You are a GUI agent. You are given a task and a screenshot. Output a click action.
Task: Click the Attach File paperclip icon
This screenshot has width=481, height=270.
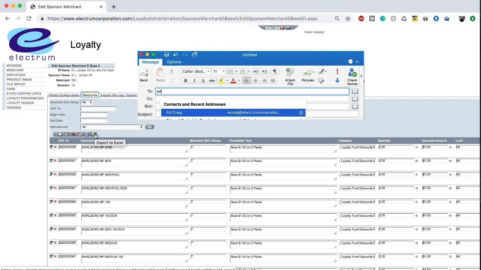[x=290, y=73]
